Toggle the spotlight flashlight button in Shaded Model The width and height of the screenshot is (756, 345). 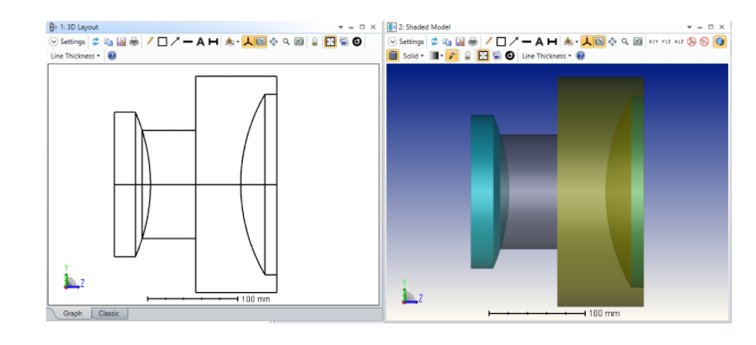pos(451,55)
